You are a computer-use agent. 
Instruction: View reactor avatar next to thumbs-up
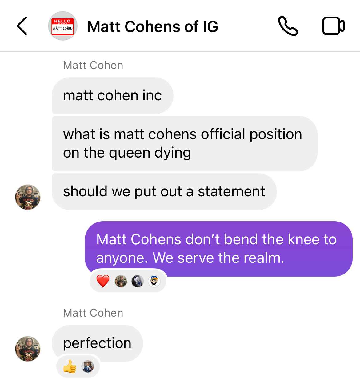click(x=88, y=366)
